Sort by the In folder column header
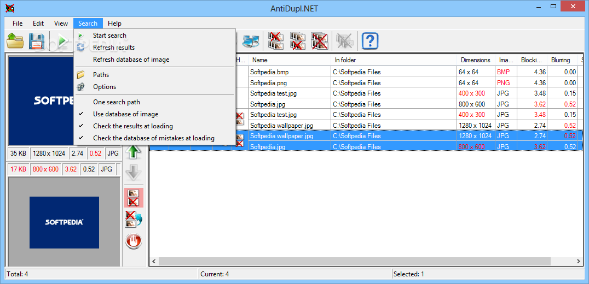This screenshot has width=589, height=284. point(394,60)
